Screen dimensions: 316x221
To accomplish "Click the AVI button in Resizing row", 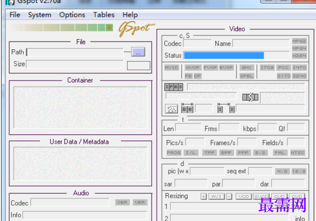I will (217, 196).
